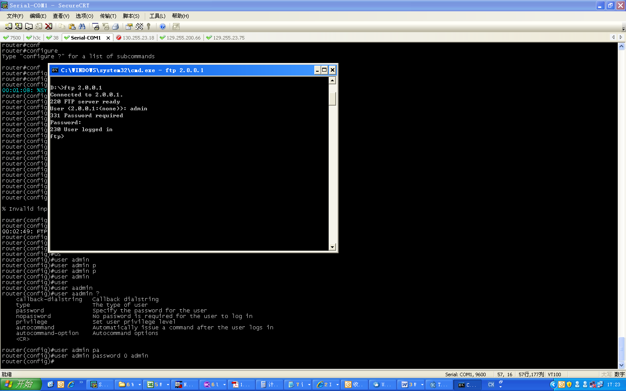Click the Print printer icon
Image resolution: width=626 pixels, height=391 pixels.
coord(115,27)
